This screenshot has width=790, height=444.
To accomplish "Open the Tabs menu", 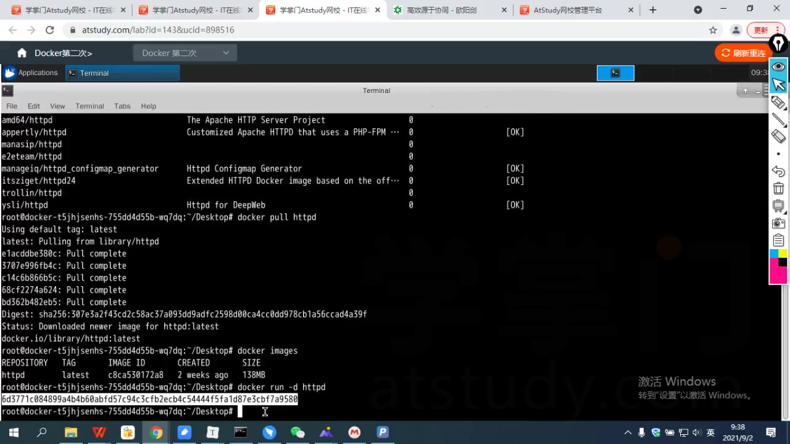I will [x=122, y=106].
